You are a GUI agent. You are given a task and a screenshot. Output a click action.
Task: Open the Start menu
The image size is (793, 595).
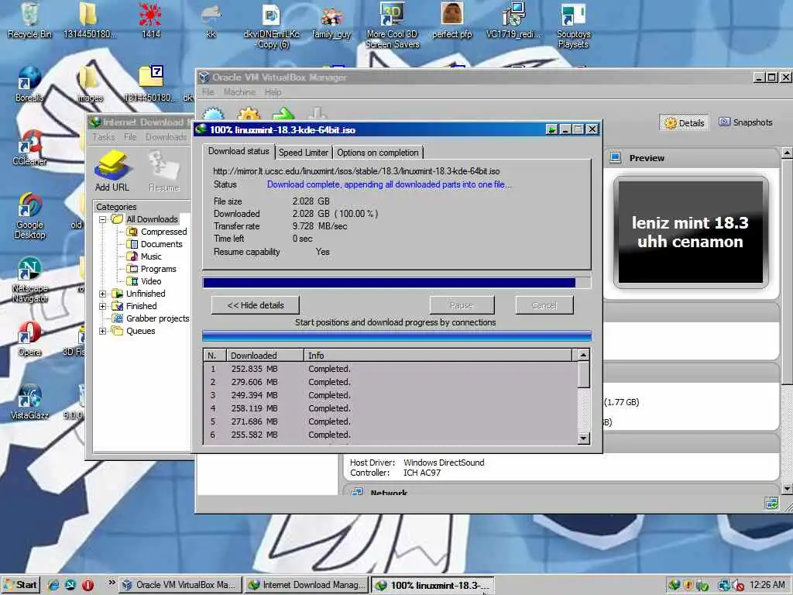coord(21,585)
